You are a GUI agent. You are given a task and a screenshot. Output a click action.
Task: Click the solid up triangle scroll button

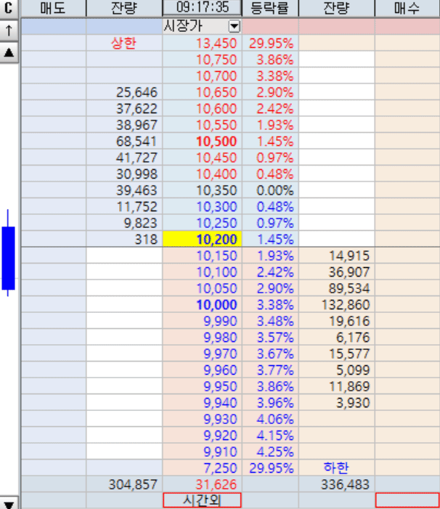pyautogui.click(x=9, y=52)
